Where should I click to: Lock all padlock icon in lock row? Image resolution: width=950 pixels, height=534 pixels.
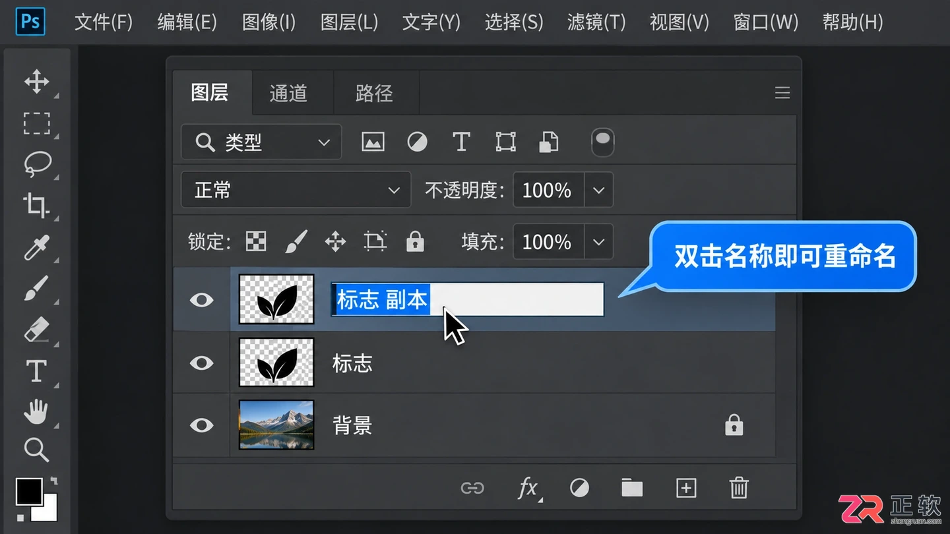point(415,241)
